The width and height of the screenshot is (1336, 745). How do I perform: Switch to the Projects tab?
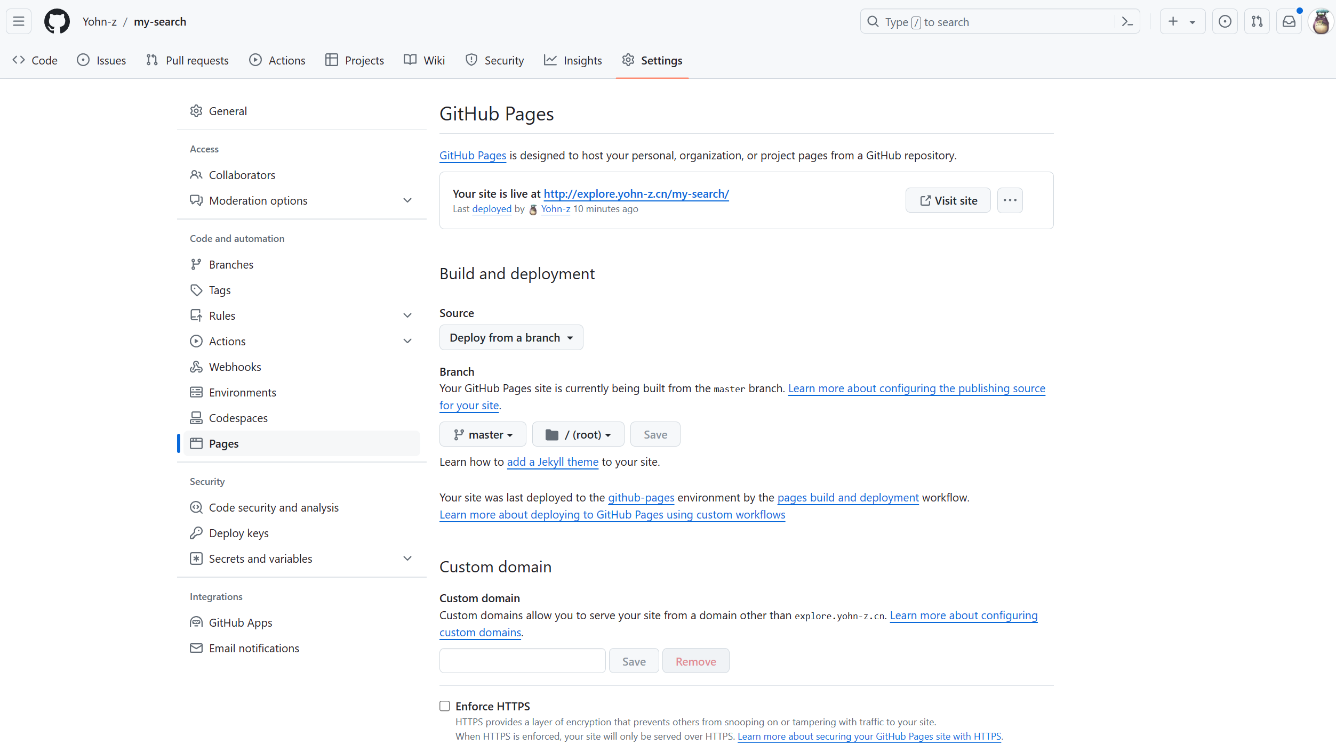(355, 60)
